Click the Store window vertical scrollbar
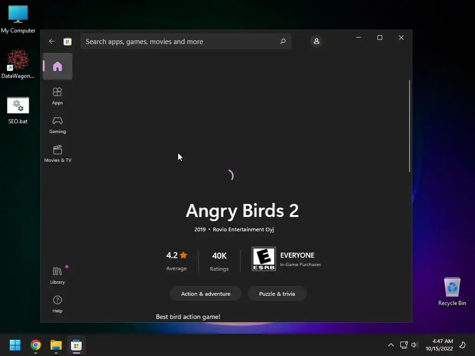 [x=410, y=126]
